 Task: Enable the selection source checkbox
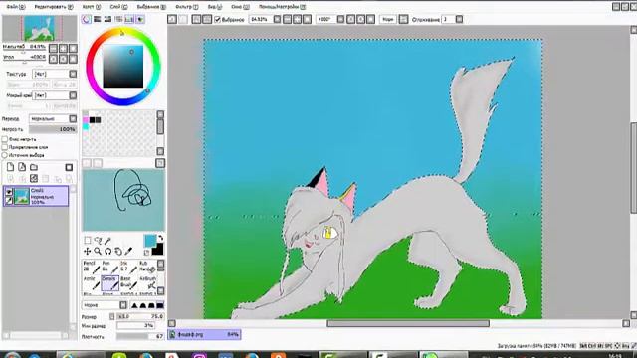coord(5,155)
